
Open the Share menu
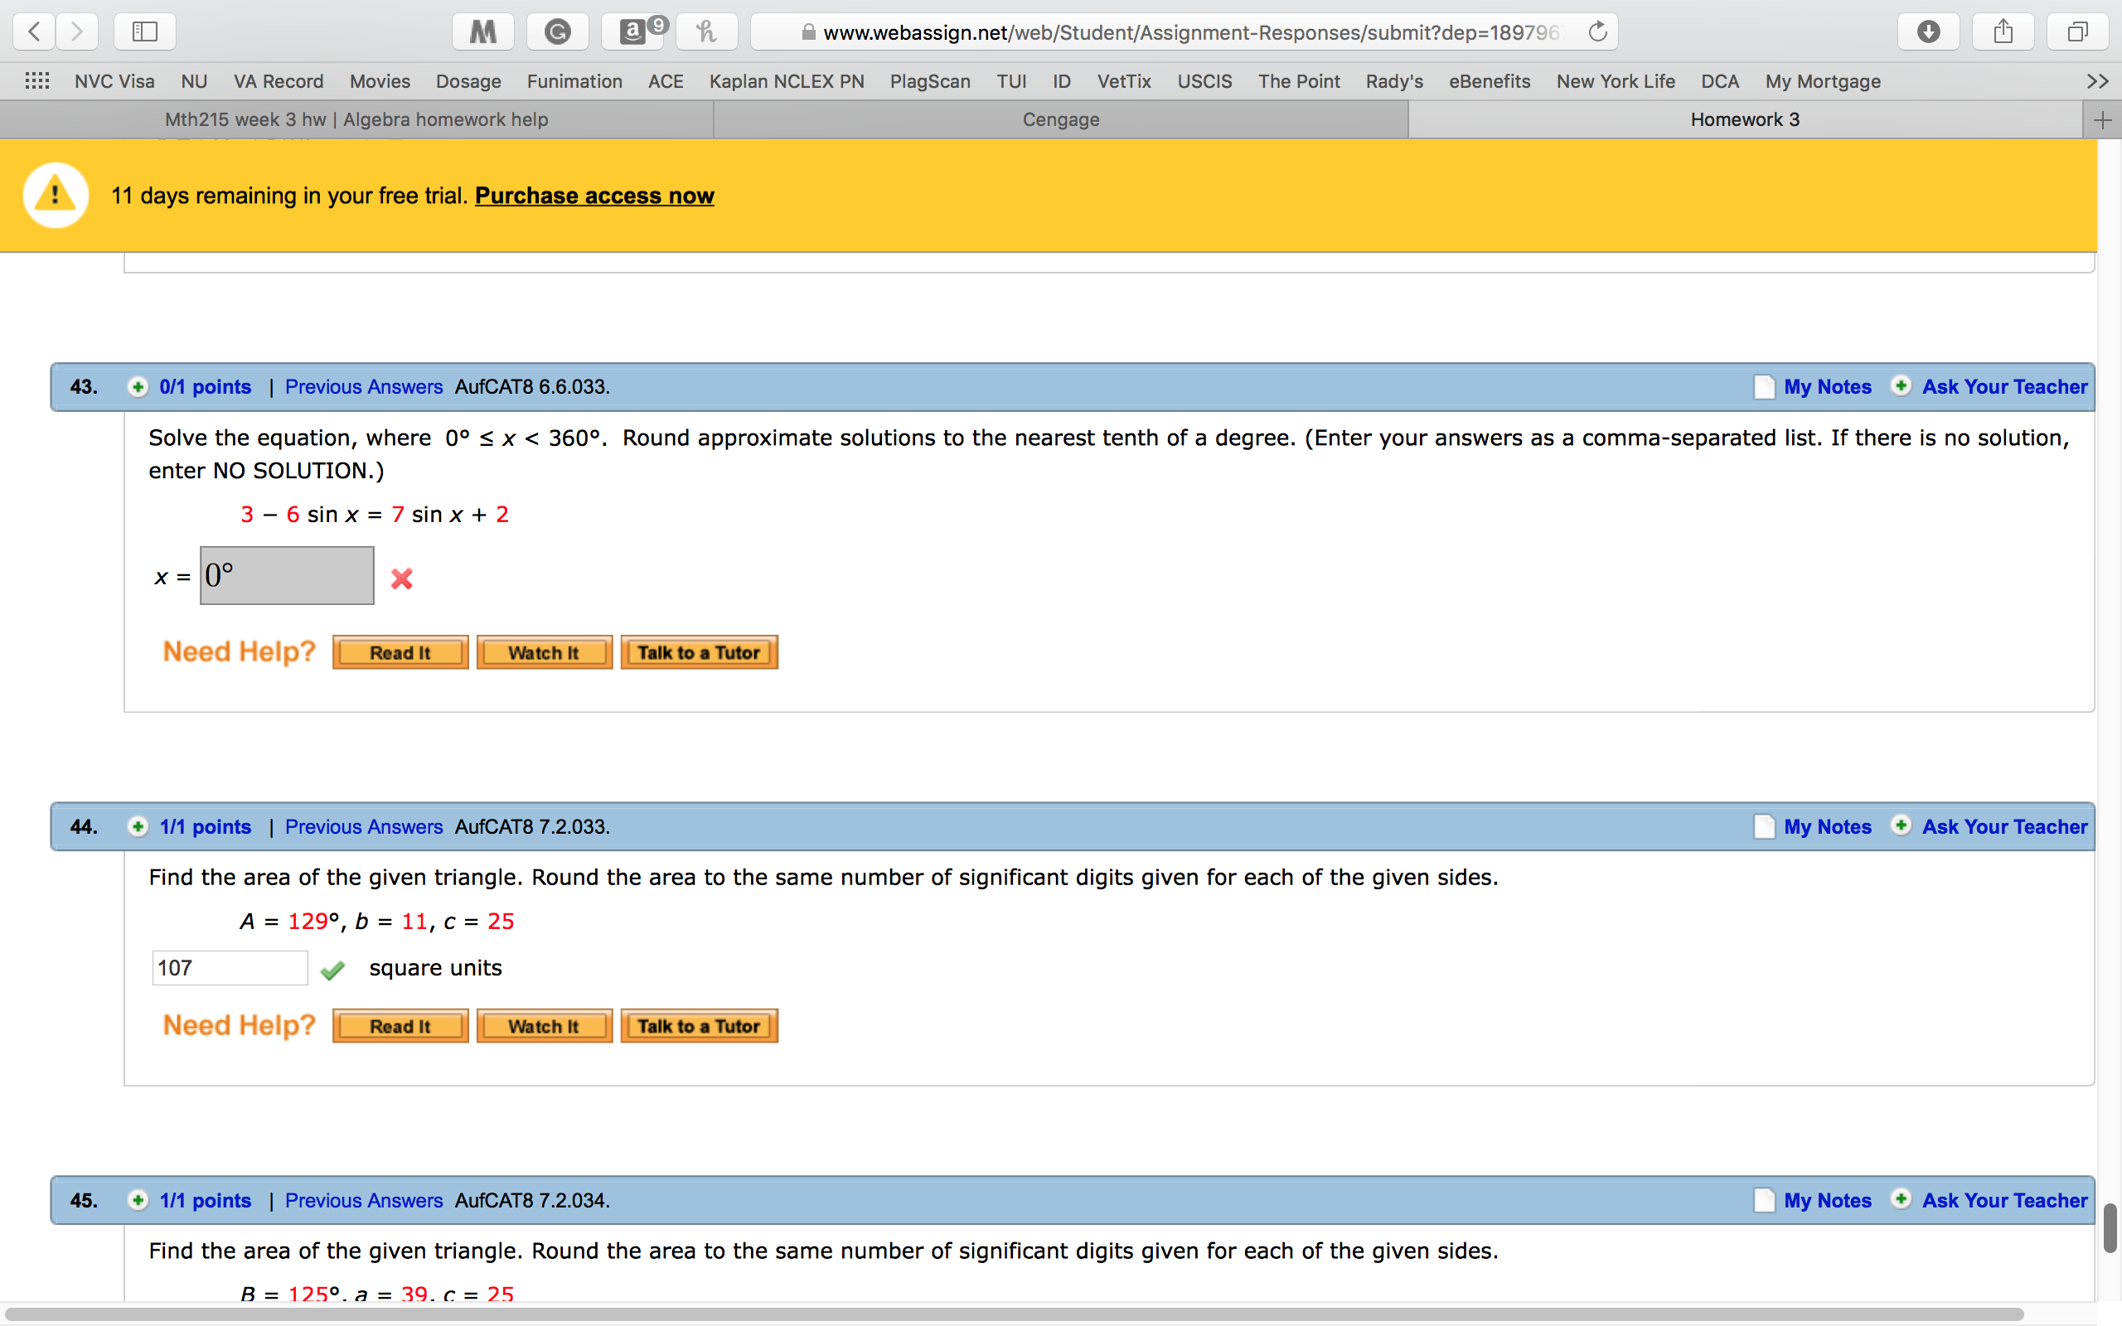pos(2003,32)
